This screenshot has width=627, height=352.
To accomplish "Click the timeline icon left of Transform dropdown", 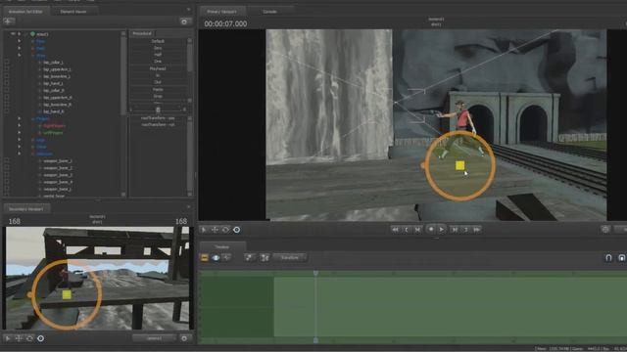I will click(265, 258).
